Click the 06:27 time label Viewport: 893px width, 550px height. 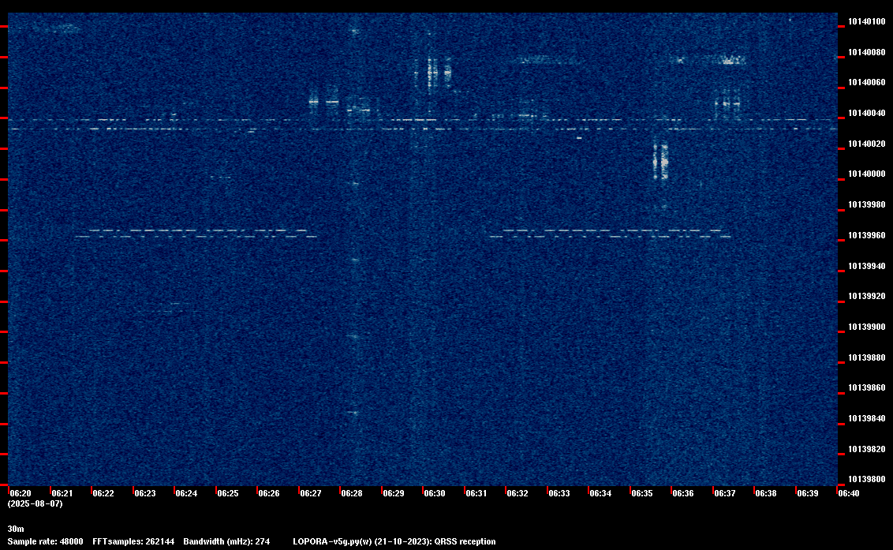click(x=310, y=493)
